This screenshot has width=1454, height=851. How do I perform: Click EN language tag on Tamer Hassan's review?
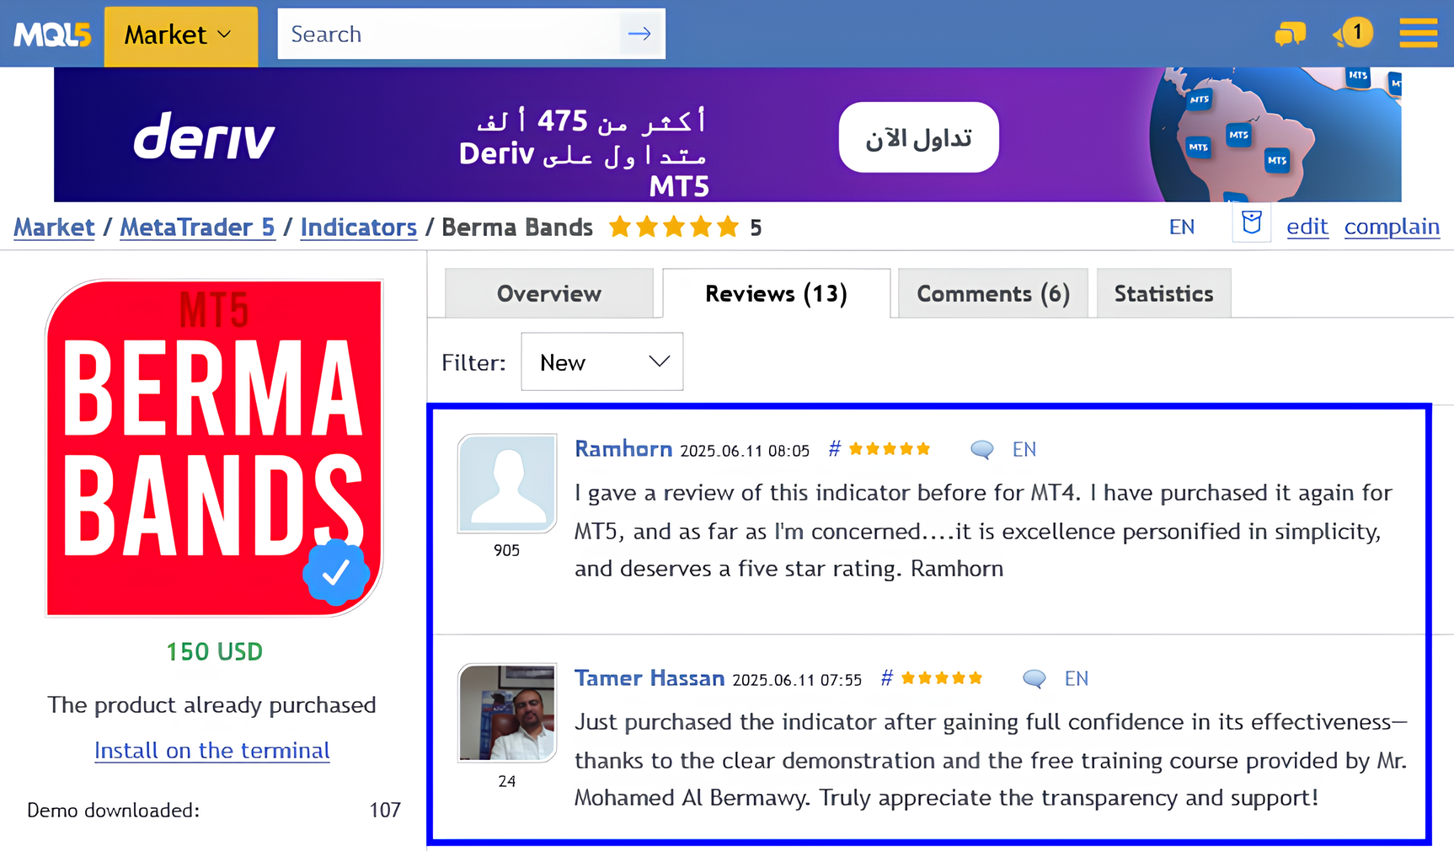pos(1077,678)
